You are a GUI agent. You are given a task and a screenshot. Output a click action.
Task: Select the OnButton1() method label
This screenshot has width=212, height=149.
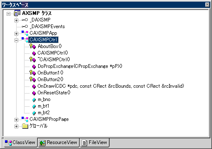click(50, 73)
